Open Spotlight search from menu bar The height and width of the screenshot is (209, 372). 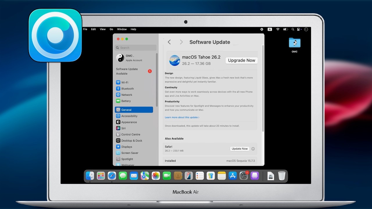click(293, 29)
